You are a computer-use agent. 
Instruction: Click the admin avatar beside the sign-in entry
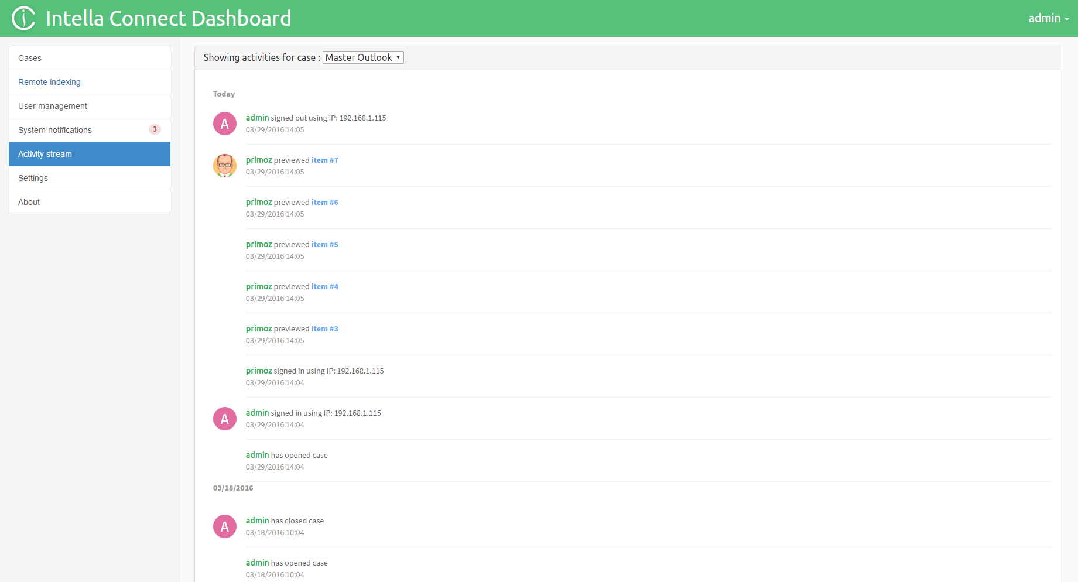pyautogui.click(x=224, y=419)
